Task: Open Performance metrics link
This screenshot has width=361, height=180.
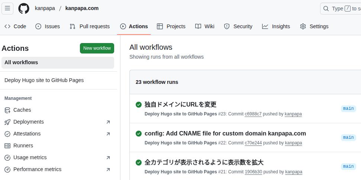Action: click(58, 170)
